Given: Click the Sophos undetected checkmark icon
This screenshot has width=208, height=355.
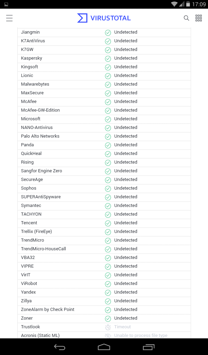Looking at the screenshot, I should pos(108,188).
